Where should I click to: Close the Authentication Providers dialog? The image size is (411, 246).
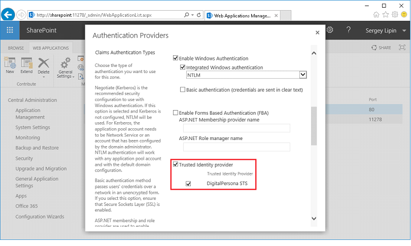[x=318, y=32]
